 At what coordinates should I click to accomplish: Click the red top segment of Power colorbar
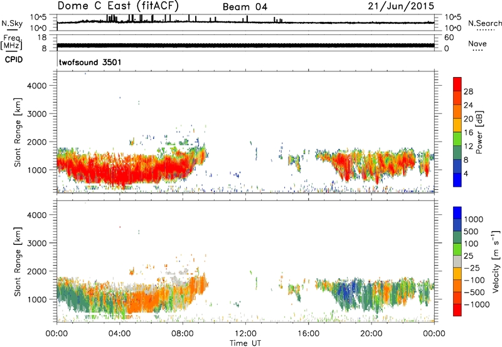[457, 84]
